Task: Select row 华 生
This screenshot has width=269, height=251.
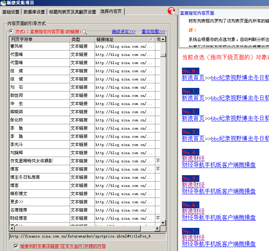Action: tap(85, 104)
